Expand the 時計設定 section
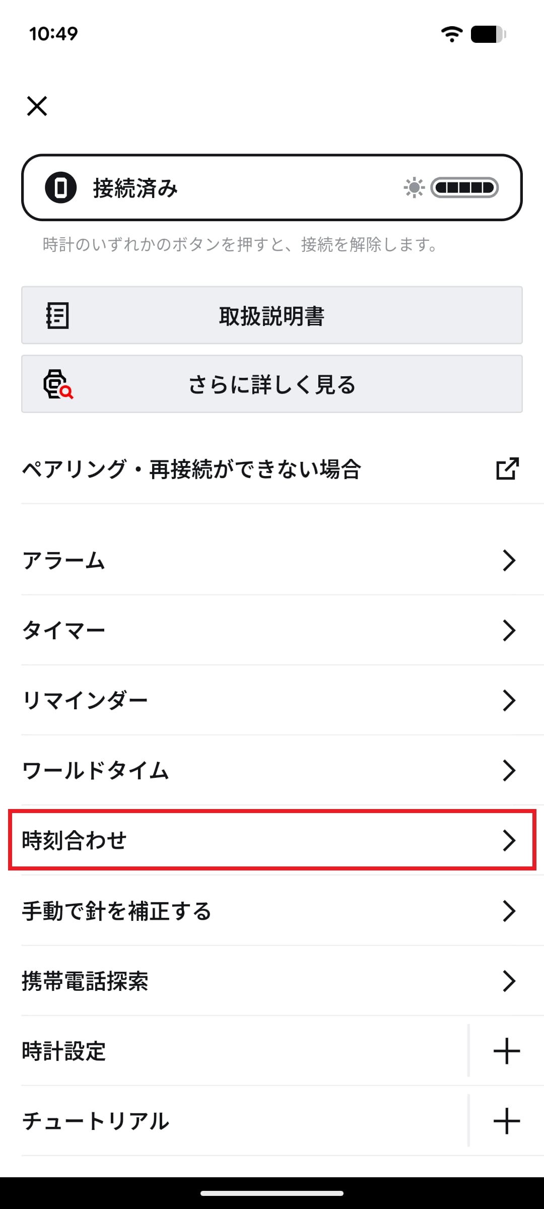This screenshot has width=544, height=1209. (x=507, y=1051)
